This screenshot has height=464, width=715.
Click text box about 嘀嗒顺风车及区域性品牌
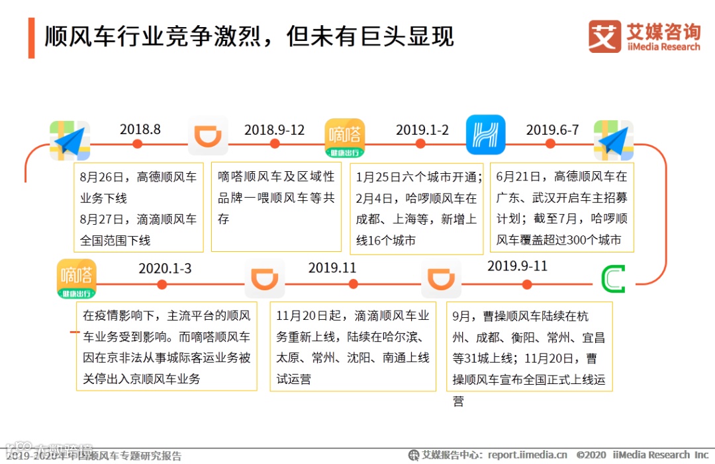(276, 207)
